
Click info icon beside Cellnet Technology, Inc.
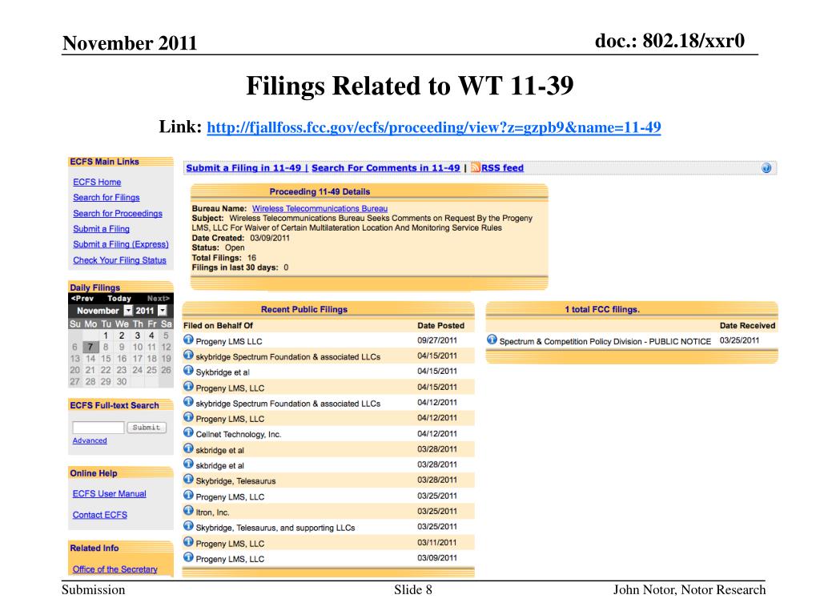click(x=188, y=433)
